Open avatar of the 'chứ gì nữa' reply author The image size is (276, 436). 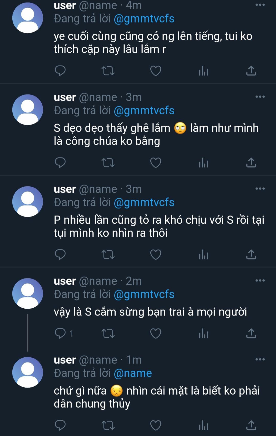point(28,372)
